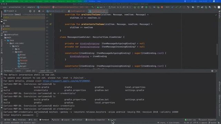
Task: Open the Run tool window button
Action: (112, 120)
